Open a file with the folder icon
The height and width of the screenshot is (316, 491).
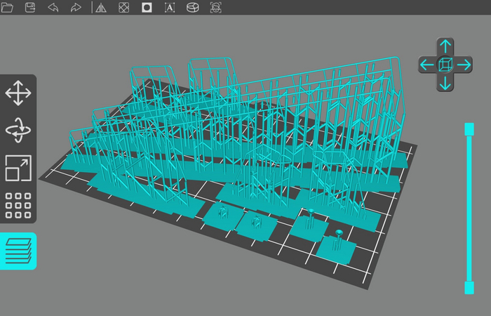point(8,8)
